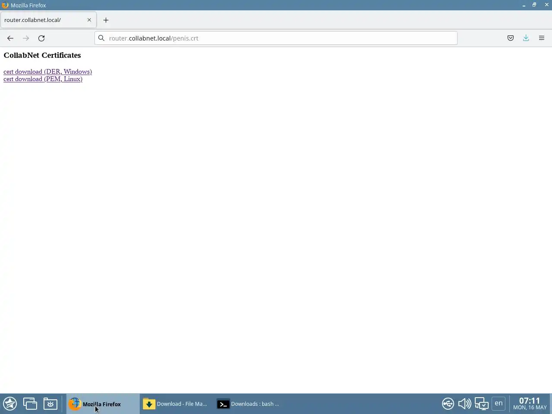The width and height of the screenshot is (552, 414).
Task: Download the PEM Linux certificate
Action: coord(43,79)
